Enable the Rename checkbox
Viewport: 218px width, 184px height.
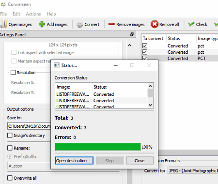pos(10,148)
